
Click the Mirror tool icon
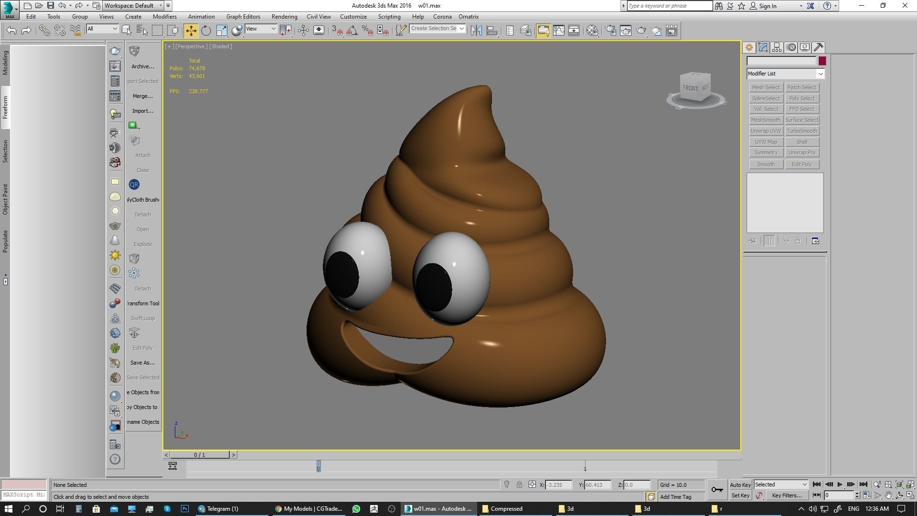[x=476, y=31]
